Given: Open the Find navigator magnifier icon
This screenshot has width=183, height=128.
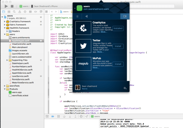Looking at the screenshot, I should tap(14, 12).
